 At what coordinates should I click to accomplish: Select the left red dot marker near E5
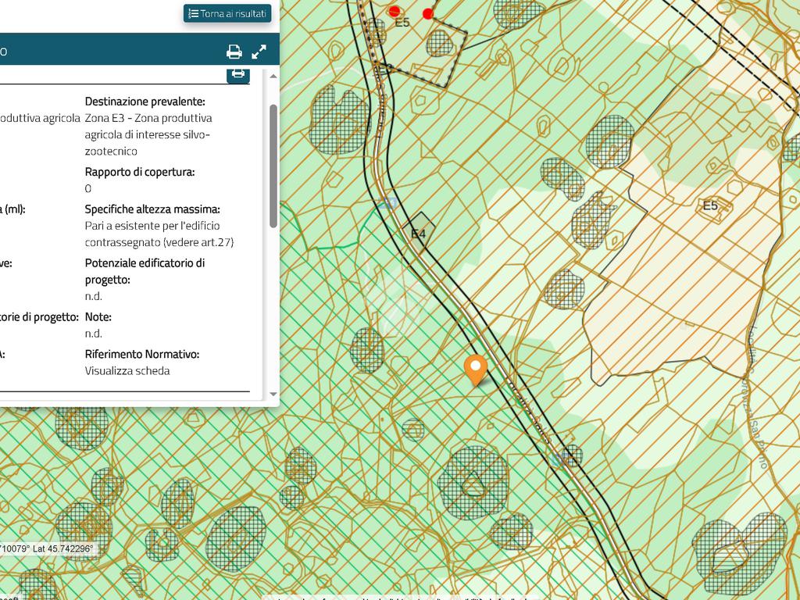[395, 11]
